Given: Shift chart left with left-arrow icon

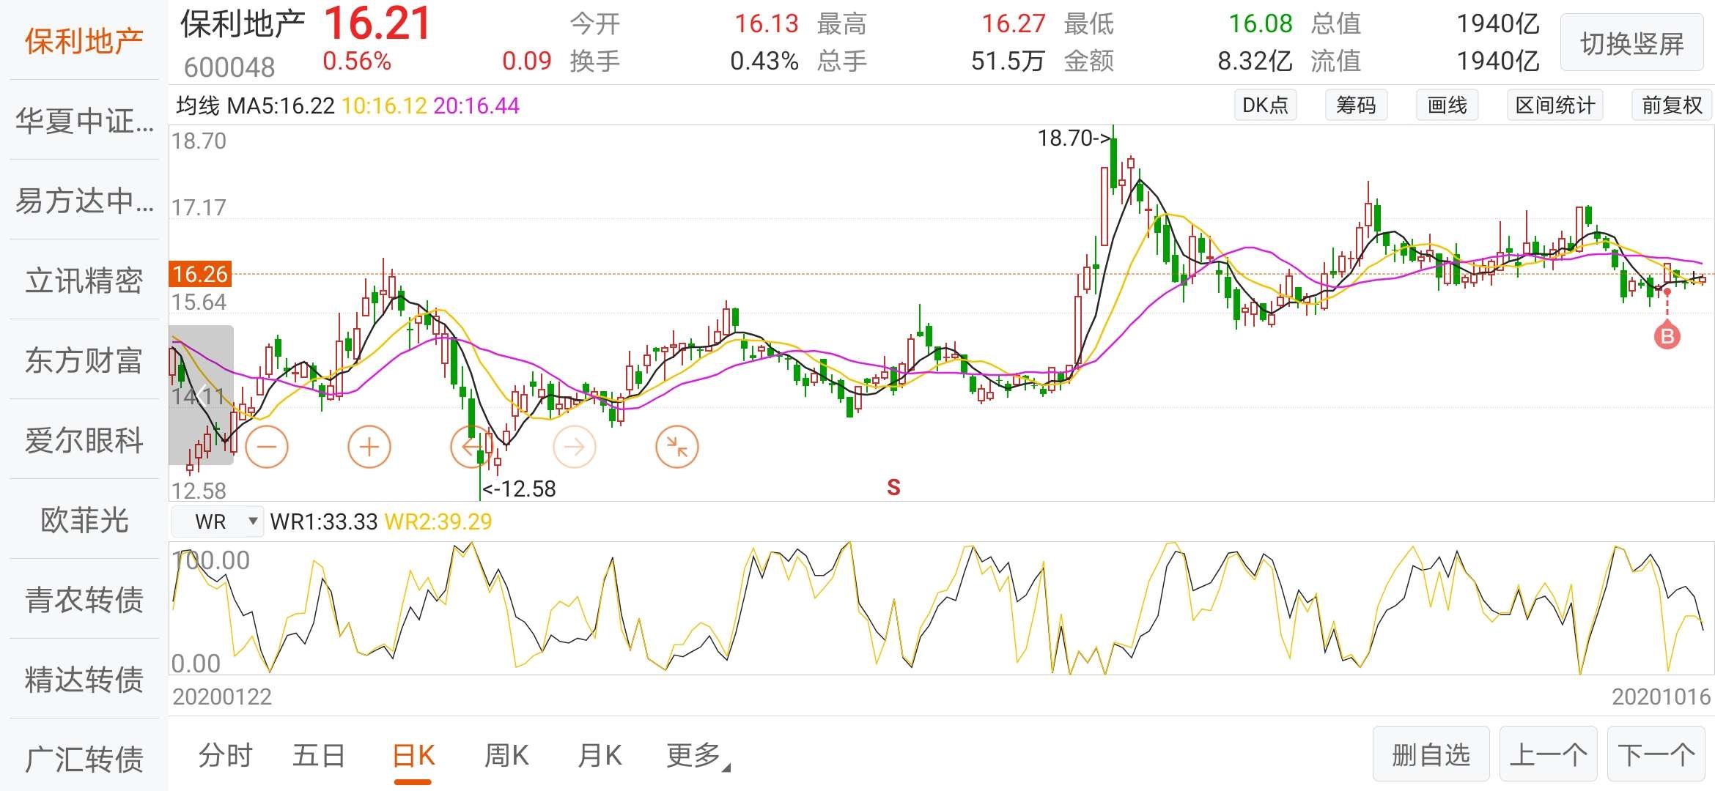Looking at the screenshot, I should tap(471, 446).
